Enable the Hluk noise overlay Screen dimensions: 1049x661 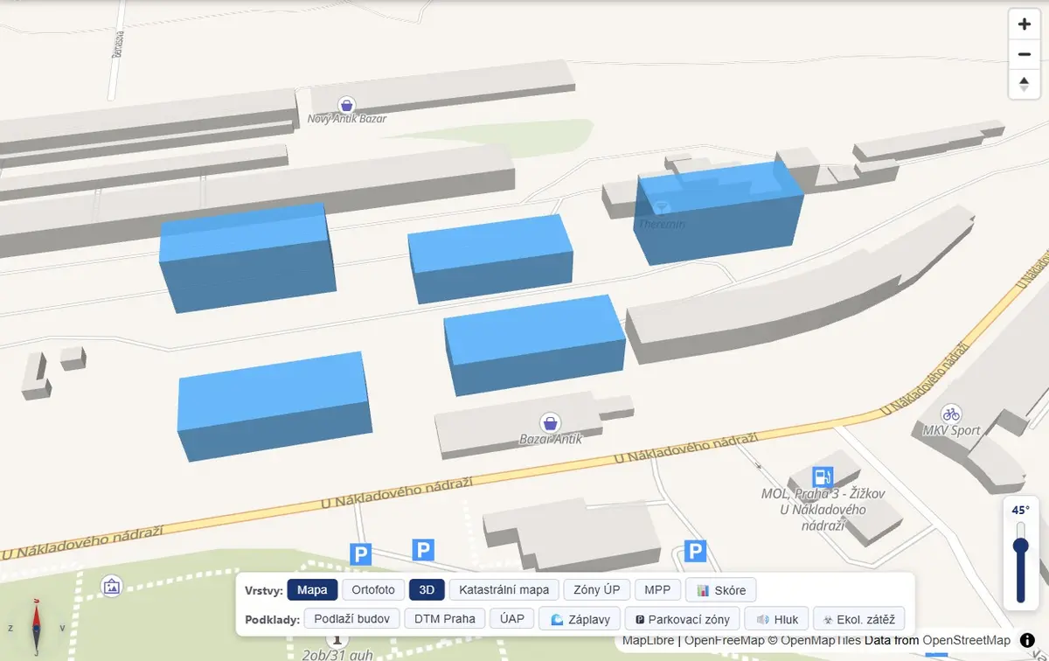(x=776, y=618)
